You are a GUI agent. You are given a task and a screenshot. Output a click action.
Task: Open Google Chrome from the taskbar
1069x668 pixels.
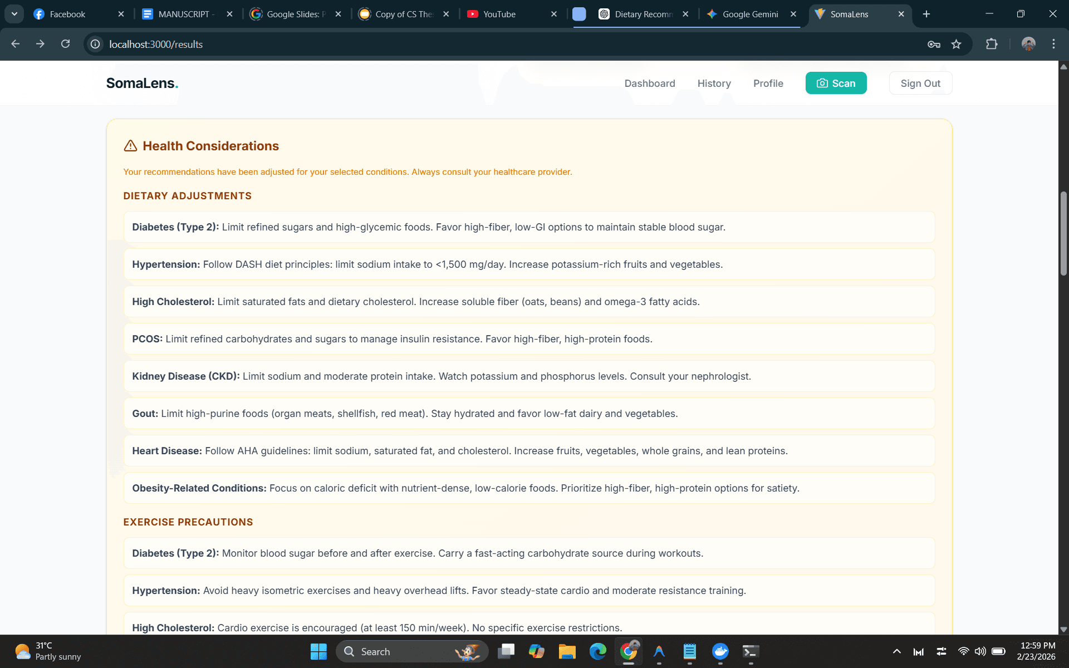629,651
